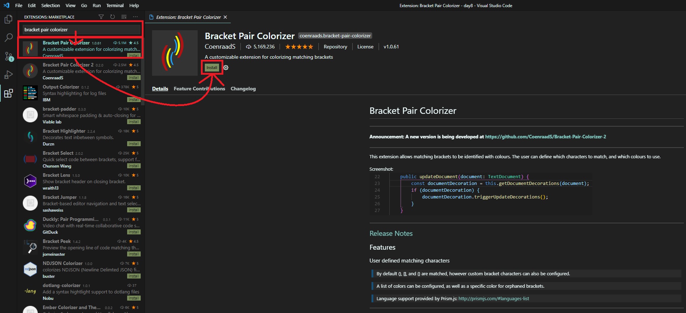
Task: Install Output Colorizer from the list
Action: coord(134,100)
